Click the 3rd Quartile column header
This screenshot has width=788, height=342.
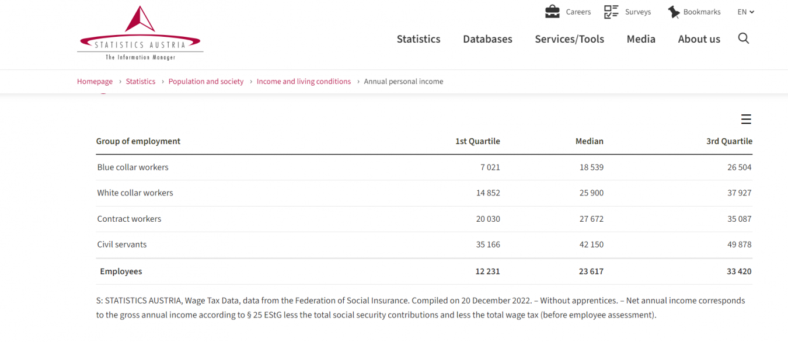pos(729,141)
